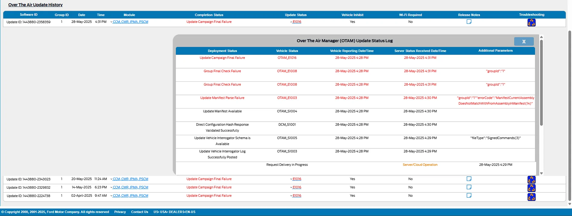Click Update Campaign Final Failure in status log
The width and height of the screenshot is (572, 216).
pyautogui.click(x=222, y=58)
